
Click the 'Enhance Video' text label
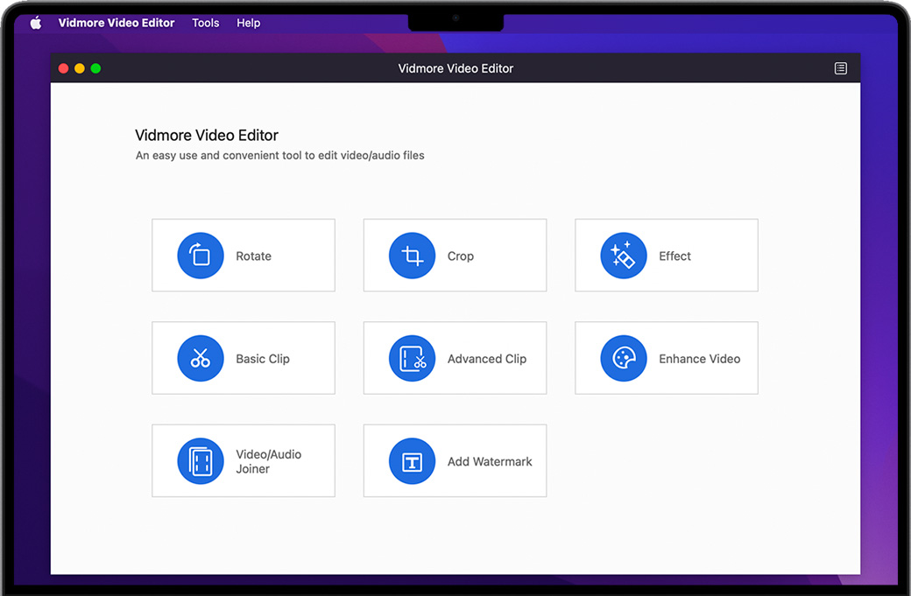[x=699, y=359]
